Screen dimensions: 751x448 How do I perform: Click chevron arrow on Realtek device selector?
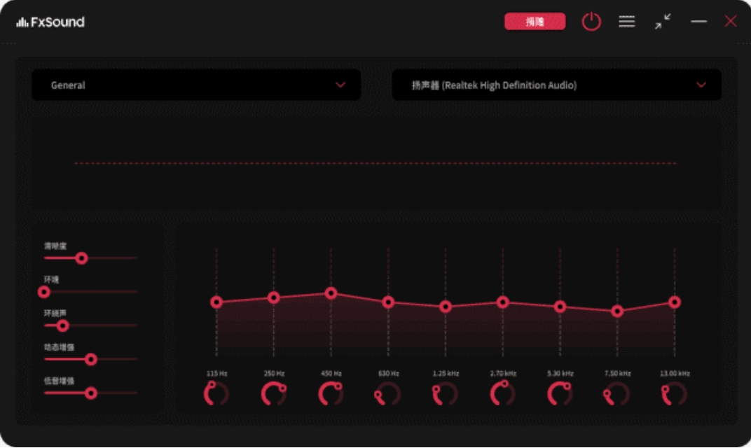701,85
